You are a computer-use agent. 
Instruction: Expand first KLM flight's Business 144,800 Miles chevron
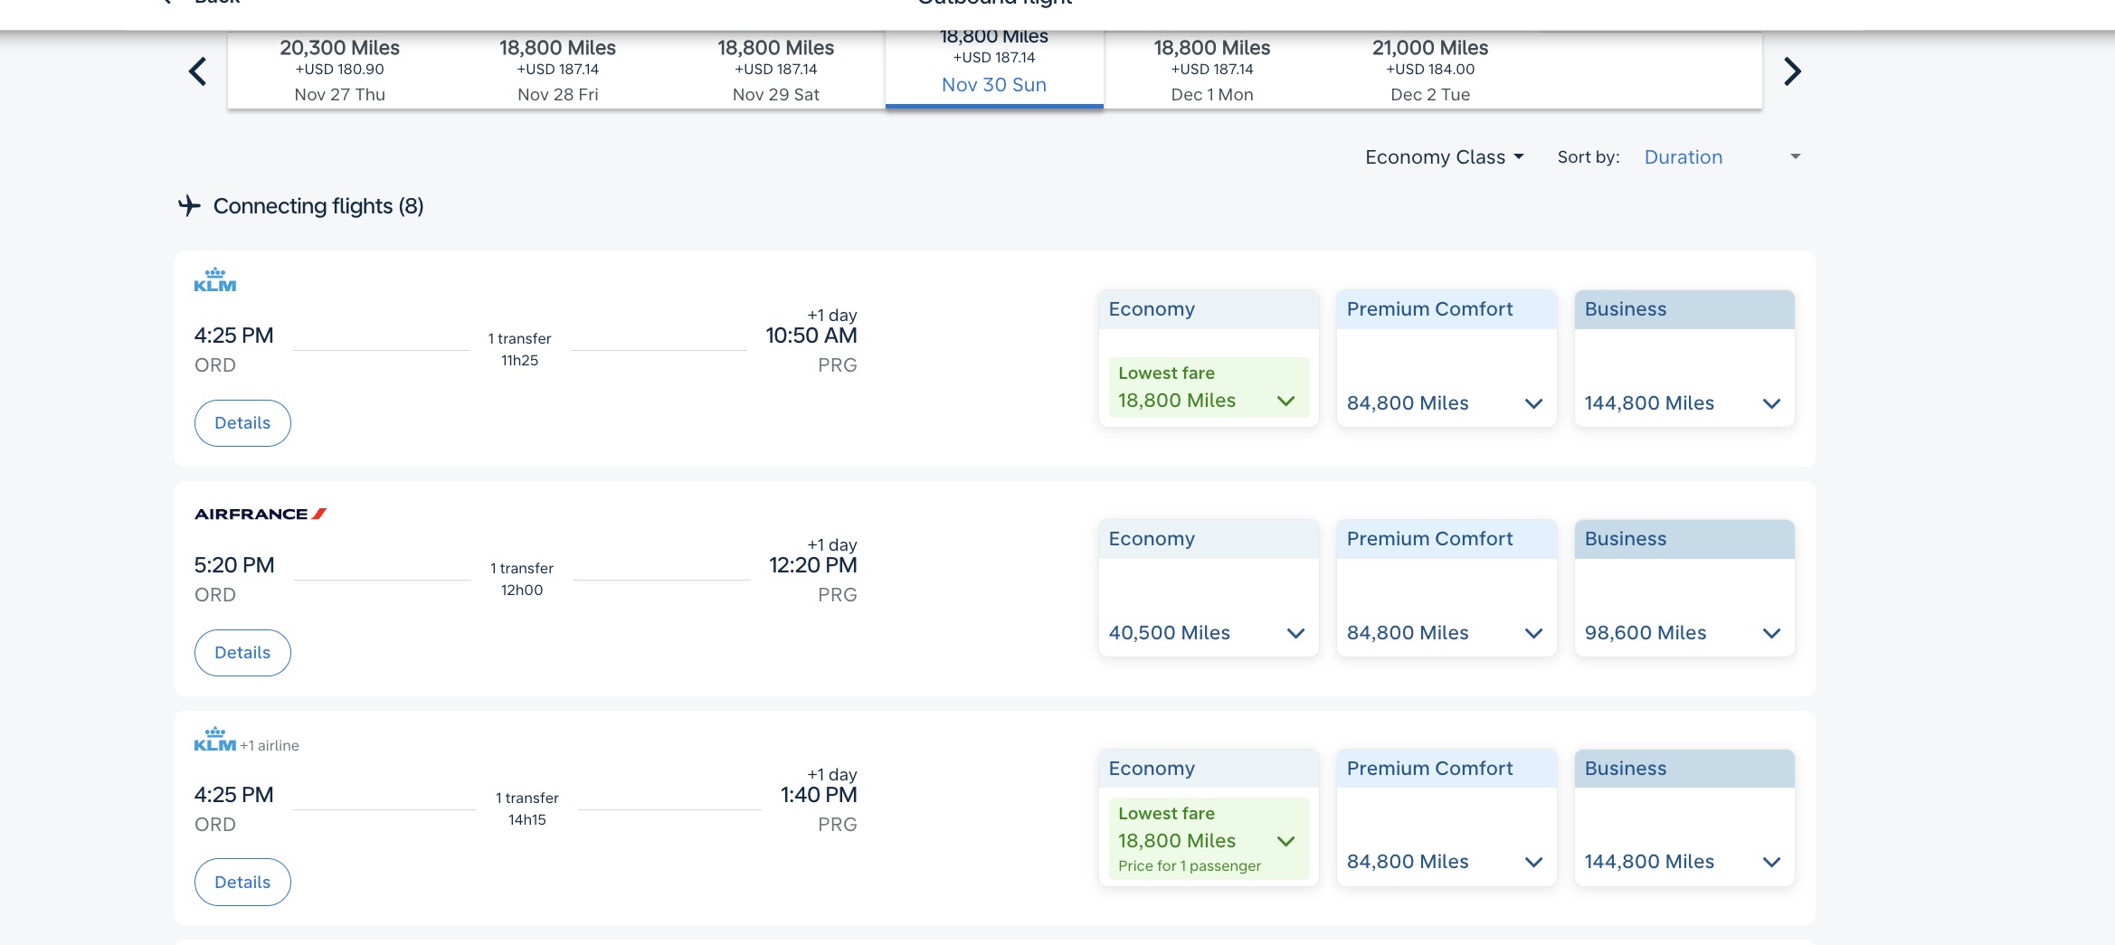pyautogui.click(x=1770, y=403)
